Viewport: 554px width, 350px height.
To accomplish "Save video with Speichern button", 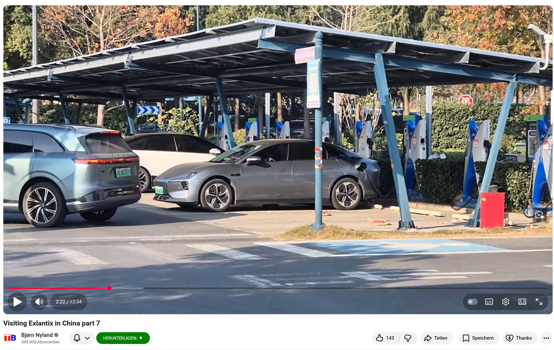I will pos(478,338).
